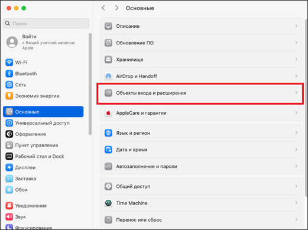Open the Bluetooth sidebar label

coord(26,73)
